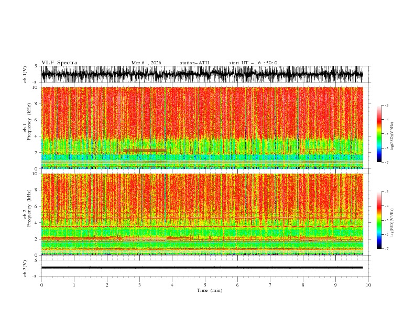Click the "7" tick on the time axis
Image resolution: width=415 pixels, height=320 pixels.
270,285
